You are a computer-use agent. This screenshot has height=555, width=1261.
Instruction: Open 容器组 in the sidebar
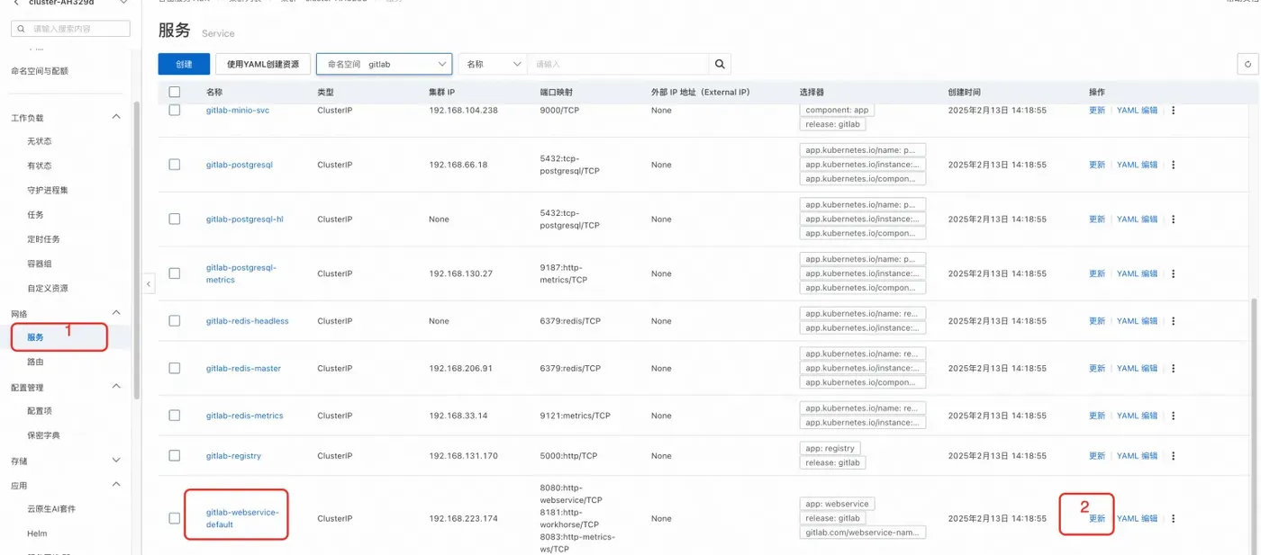(40, 264)
